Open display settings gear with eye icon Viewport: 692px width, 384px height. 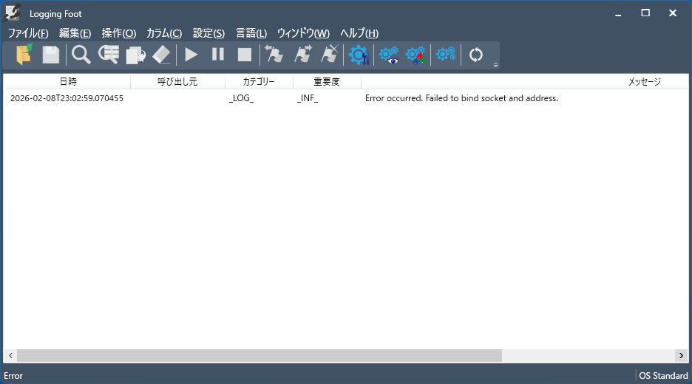389,55
